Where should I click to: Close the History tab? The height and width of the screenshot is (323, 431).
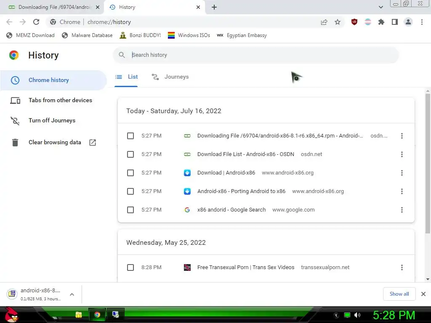(x=198, y=7)
